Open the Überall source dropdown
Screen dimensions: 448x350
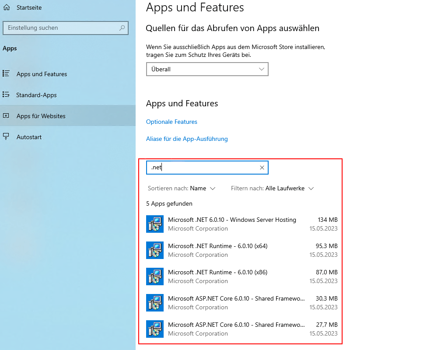(x=207, y=69)
